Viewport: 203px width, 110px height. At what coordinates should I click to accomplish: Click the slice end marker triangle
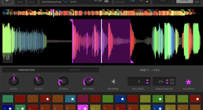[132, 62]
